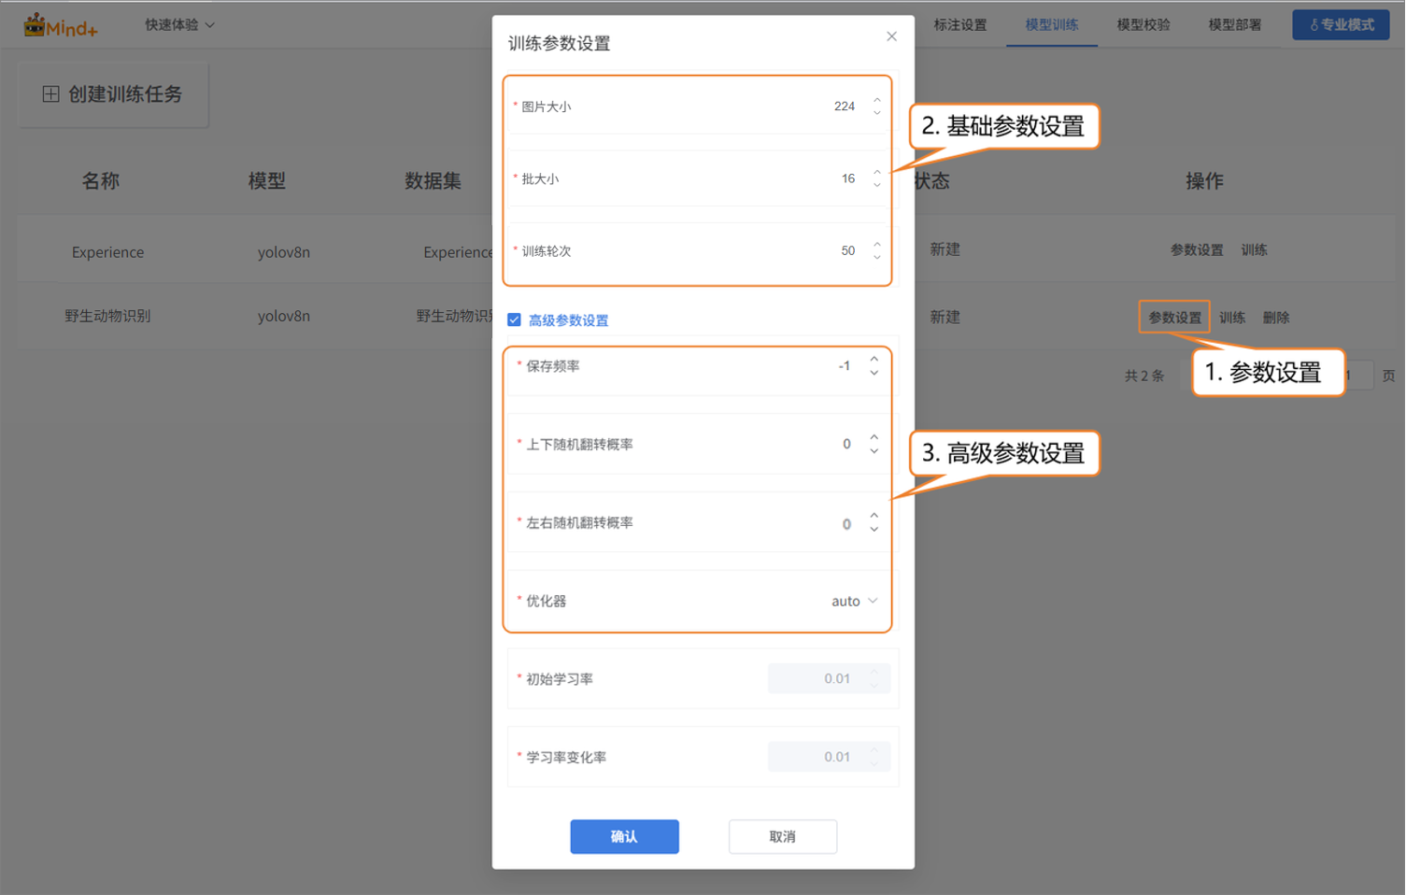Click the plus icon for 创建训练任务
This screenshot has width=1406, height=895.
pos(50,94)
